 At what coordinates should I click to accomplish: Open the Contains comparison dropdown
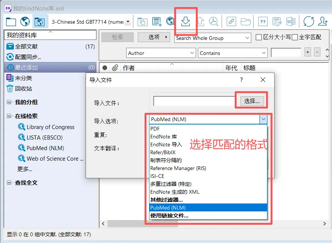[x=233, y=53]
